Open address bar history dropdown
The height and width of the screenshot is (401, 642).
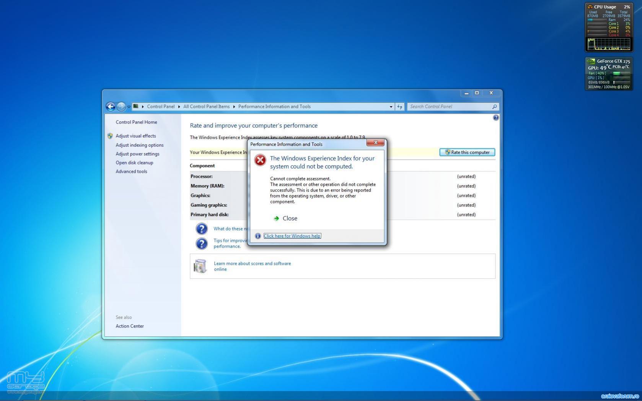click(x=391, y=107)
